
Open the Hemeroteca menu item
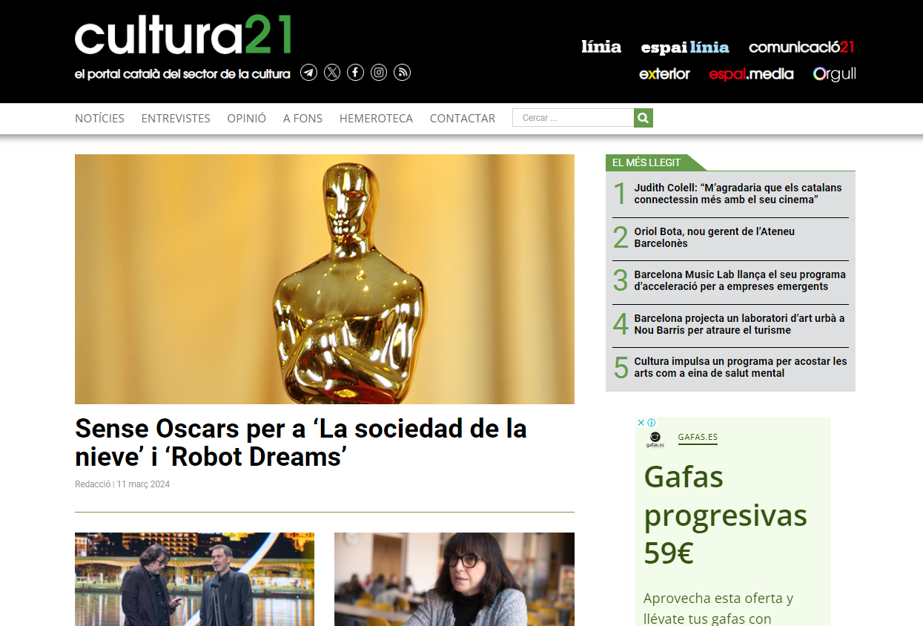coord(376,118)
